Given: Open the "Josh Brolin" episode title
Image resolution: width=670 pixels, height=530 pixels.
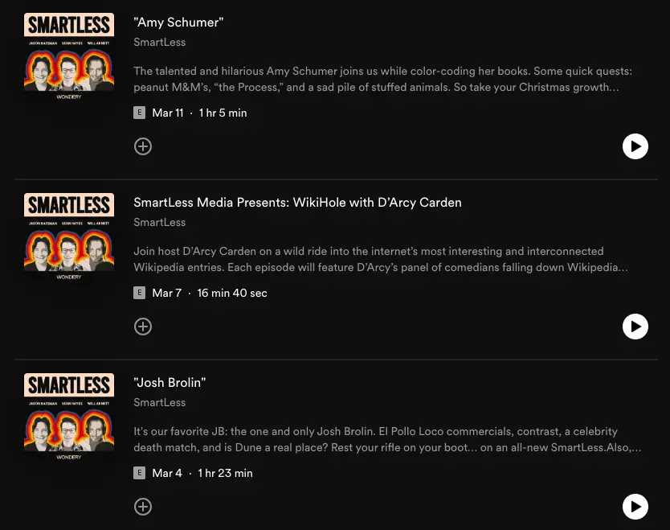Looking at the screenshot, I should (x=170, y=383).
